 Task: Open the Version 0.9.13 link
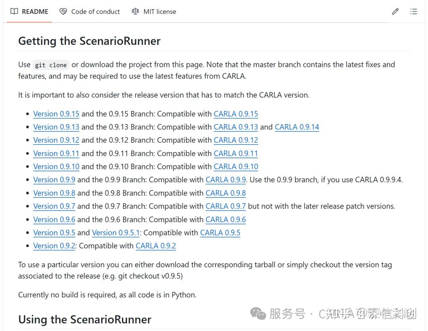56,127
